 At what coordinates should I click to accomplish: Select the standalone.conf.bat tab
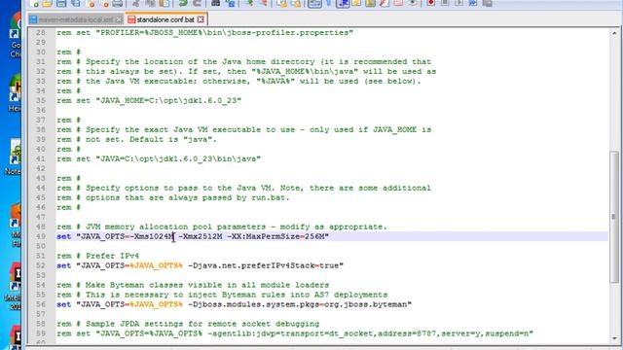[x=165, y=19]
